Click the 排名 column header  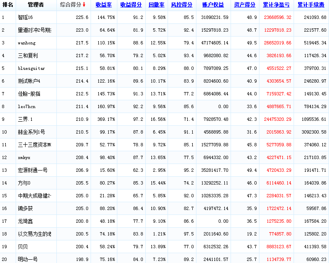8,5
